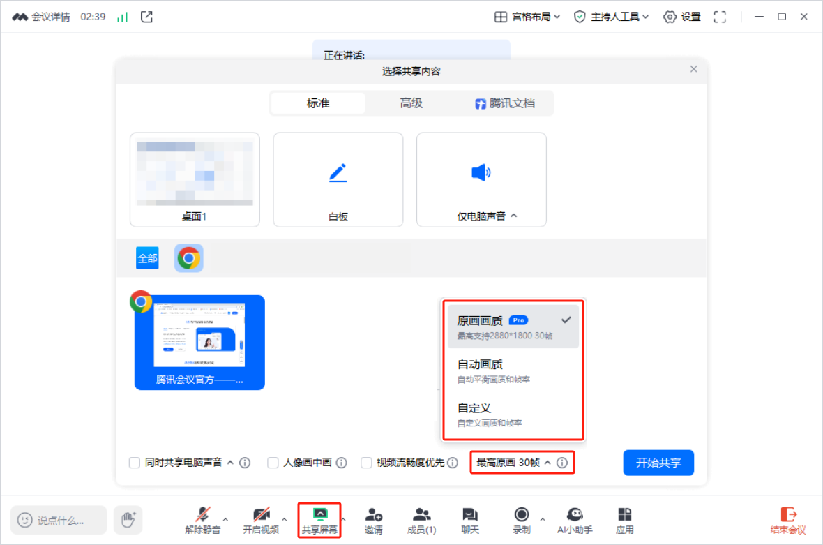Filter windows by Chrome icon
The width and height of the screenshot is (823, 545).
(x=189, y=257)
